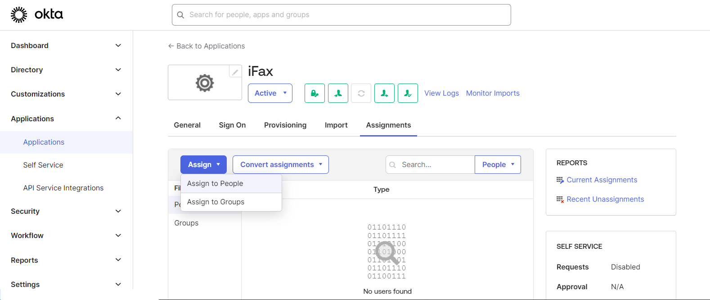Click the greyed-out refresh sync icon button
Screen dimensions: 710x300
coord(361,93)
